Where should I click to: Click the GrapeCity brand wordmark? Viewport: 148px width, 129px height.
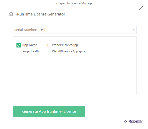click(x=136, y=122)
